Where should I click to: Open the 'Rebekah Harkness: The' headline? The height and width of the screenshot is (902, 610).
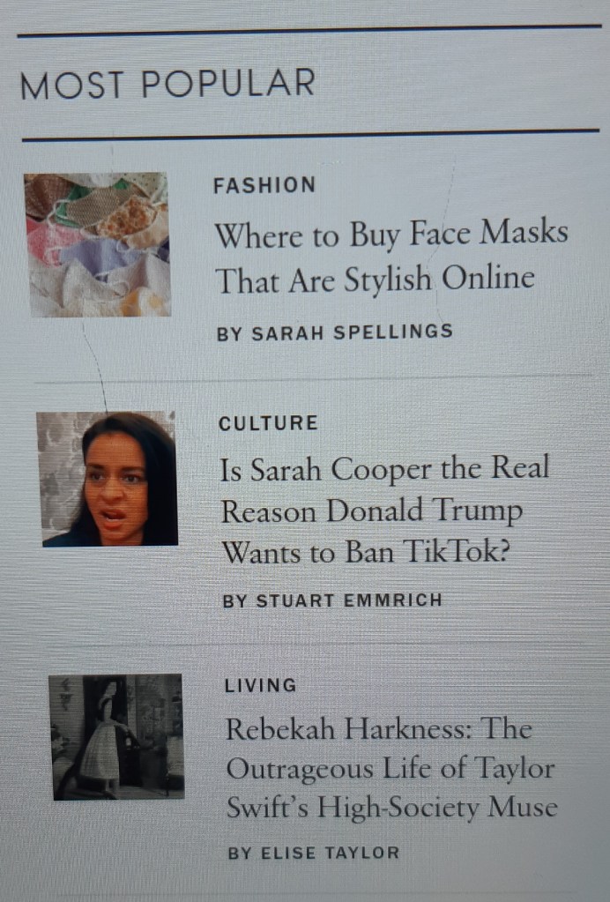tap(379, 729)
